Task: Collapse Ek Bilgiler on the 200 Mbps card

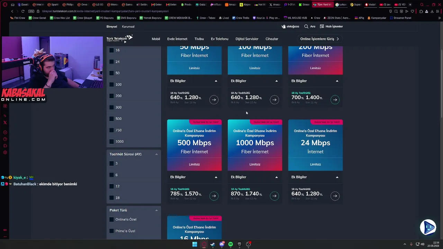Action: coord(337,81)
